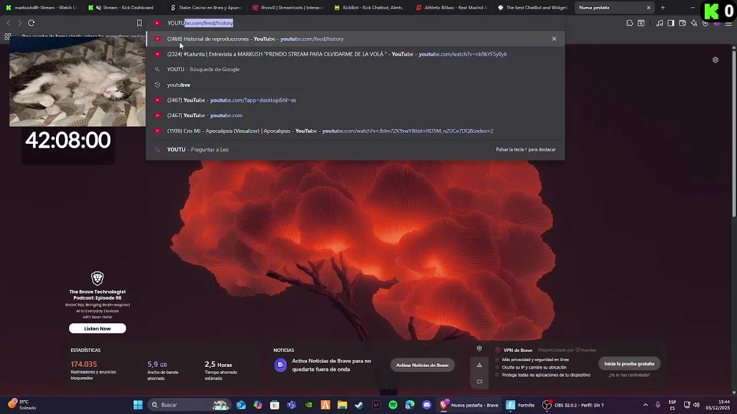Screen dimensions: 737x414
Task: Switch to Athletic Bilbao - Real Madrid tab
Action: pyautogui.click(x=453, y=7)
